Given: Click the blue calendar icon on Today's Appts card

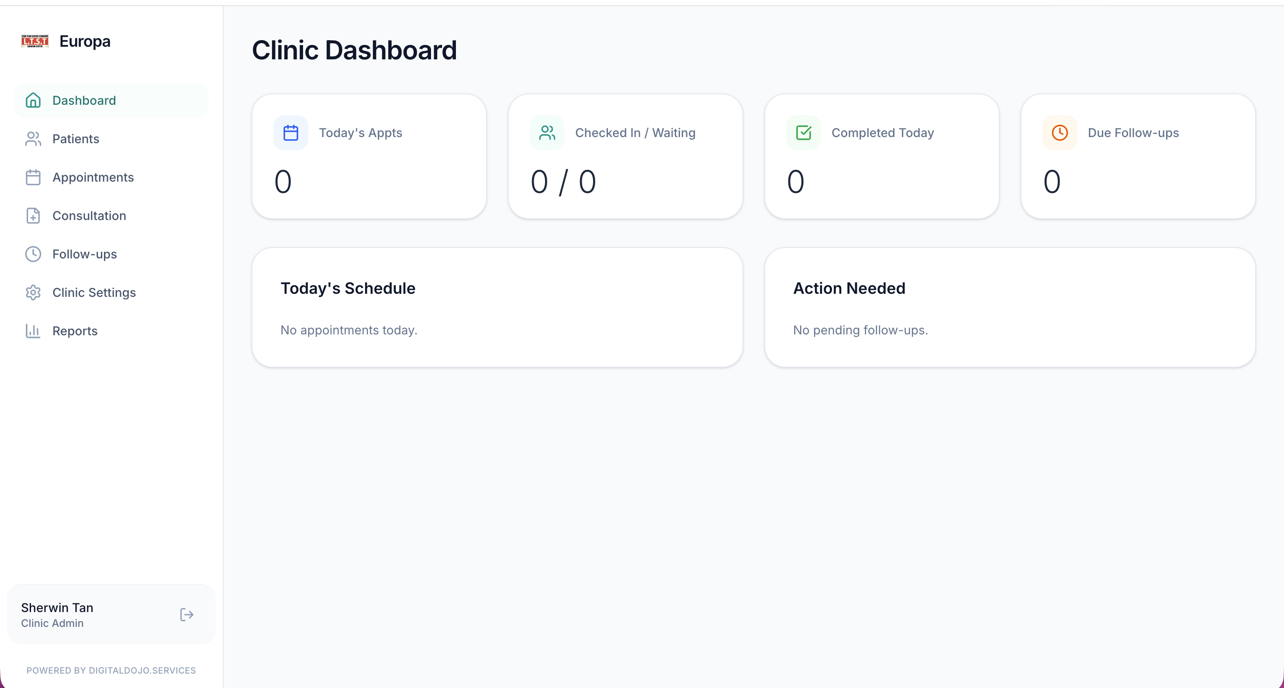Looking at the screenshot, I should click(290, 133).
